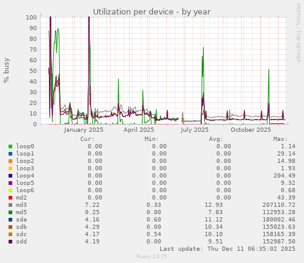Click the '% busy' y-axis label
The image size is (304, 263).
tap(6, 70)
